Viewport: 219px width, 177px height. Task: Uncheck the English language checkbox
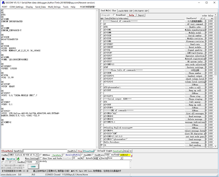pyautogui.click(x=104, y=151)
